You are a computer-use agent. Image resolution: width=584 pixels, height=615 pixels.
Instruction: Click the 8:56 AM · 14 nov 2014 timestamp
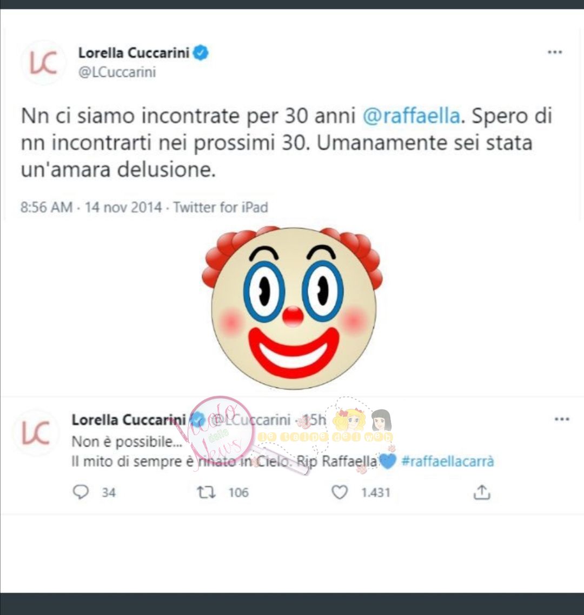(x=91, y=207)
